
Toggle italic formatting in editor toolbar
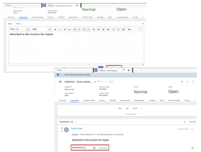[x=60, y=29]
